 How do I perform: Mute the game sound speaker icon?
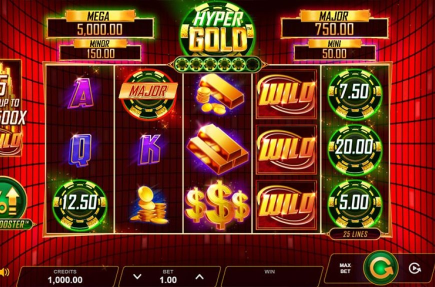click(x=4, y=272)
